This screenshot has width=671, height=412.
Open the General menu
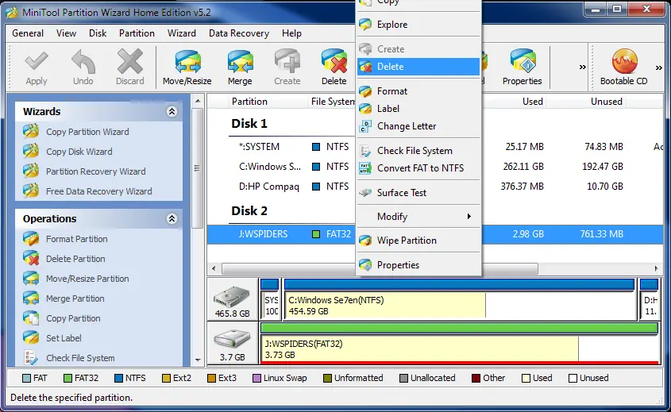click(x=28, y=33)
